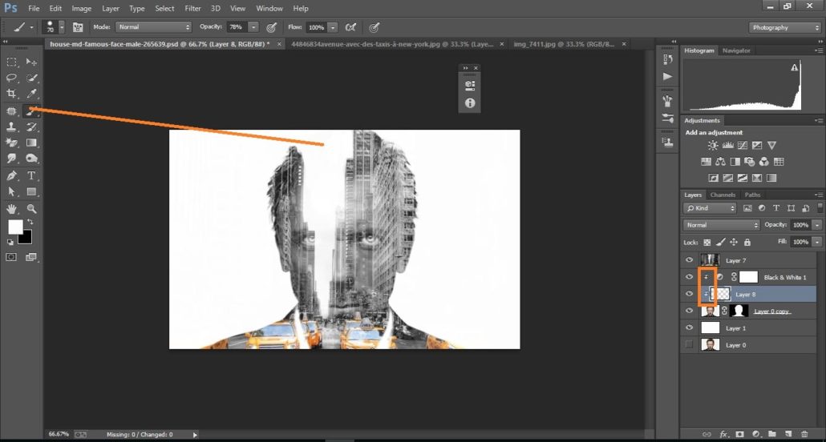Enable airbrush-style build-up effects
The width and height of the screenshot is (826, 442).
(350, 27)
